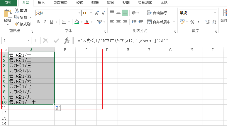Copy selection using the 复制 icon
The image size is (227, 126).
(x=16, y=17)
